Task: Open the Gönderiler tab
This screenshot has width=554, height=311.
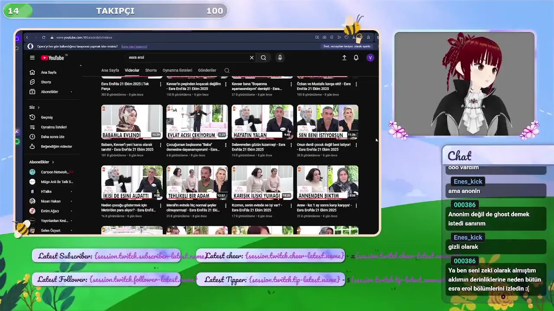Action: [207, 70]
